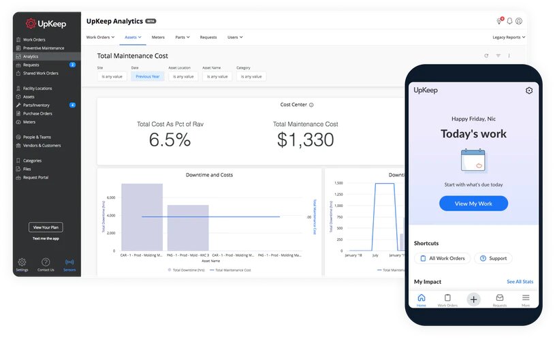The height and width of the screenshot is (339, 555).
Task: Toggle Total Downtime (hrs) legend entry
Action: 186,270
